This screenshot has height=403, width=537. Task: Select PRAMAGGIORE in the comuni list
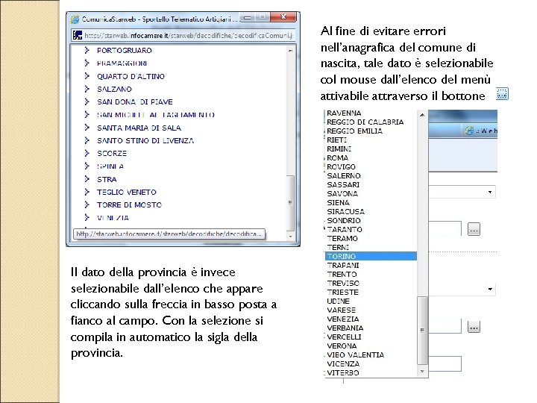tap(122, 63)
